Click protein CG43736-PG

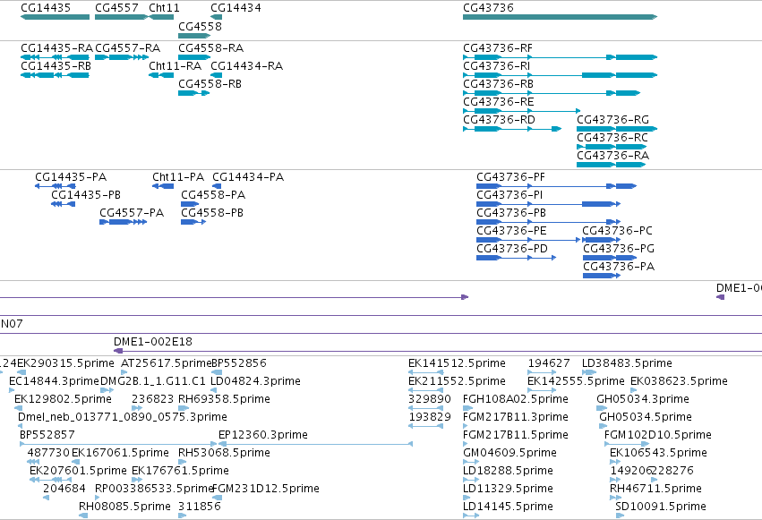pos(610,259)
